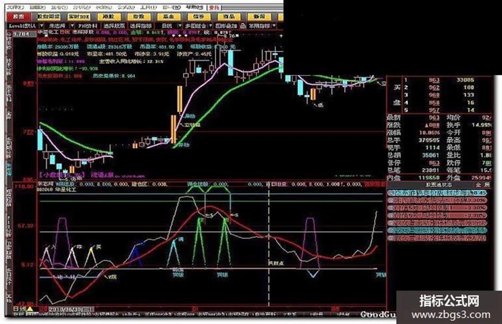Open the 股指期货 toolbar button
This screenshot has height=324, width=502.
click(48, 16)
